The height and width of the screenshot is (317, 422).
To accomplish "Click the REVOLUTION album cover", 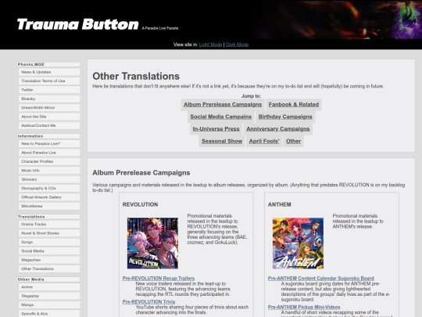I will [152, 243].
